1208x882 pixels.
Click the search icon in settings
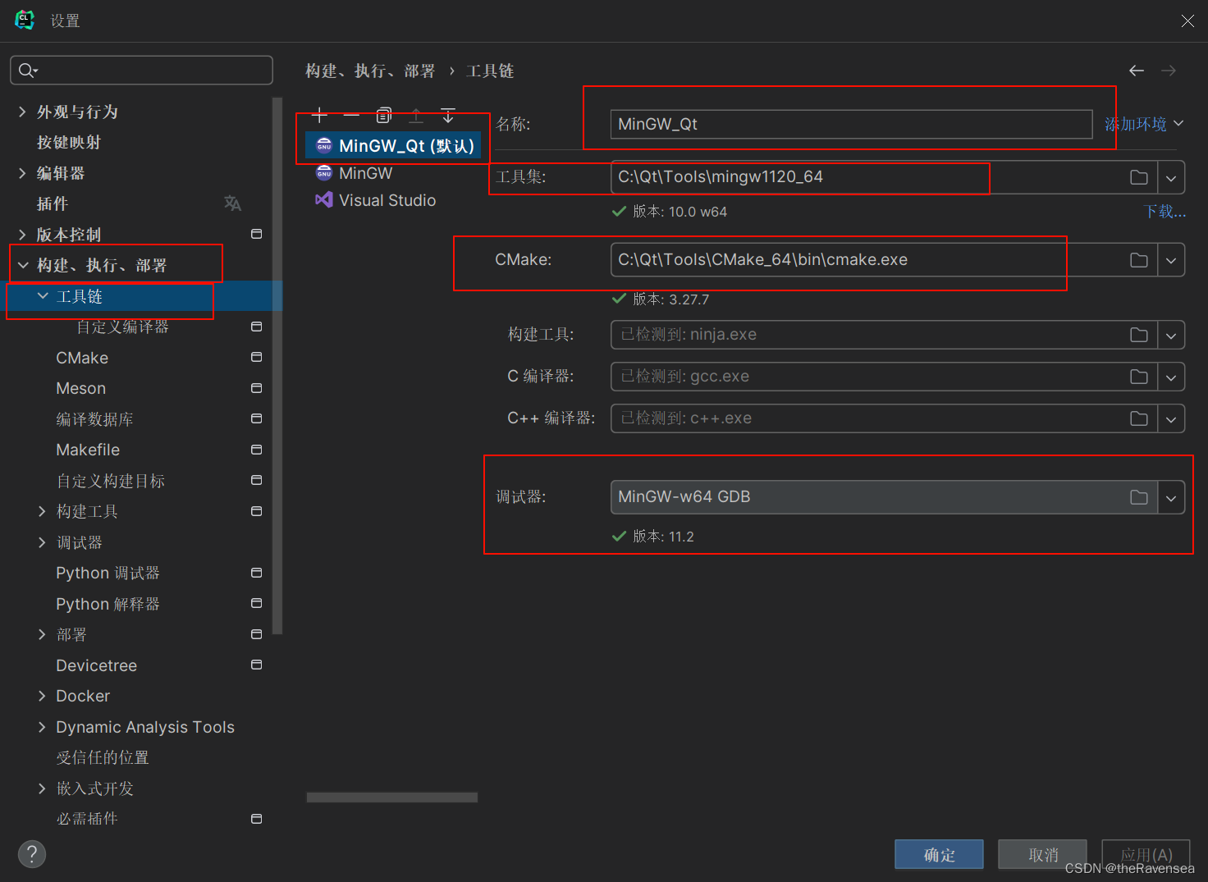click(x=28, y=71)
